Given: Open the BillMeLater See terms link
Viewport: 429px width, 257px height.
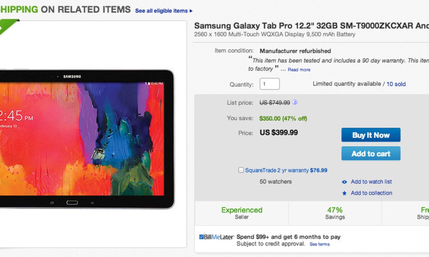Looking at the screenshot, I should 320,245.
